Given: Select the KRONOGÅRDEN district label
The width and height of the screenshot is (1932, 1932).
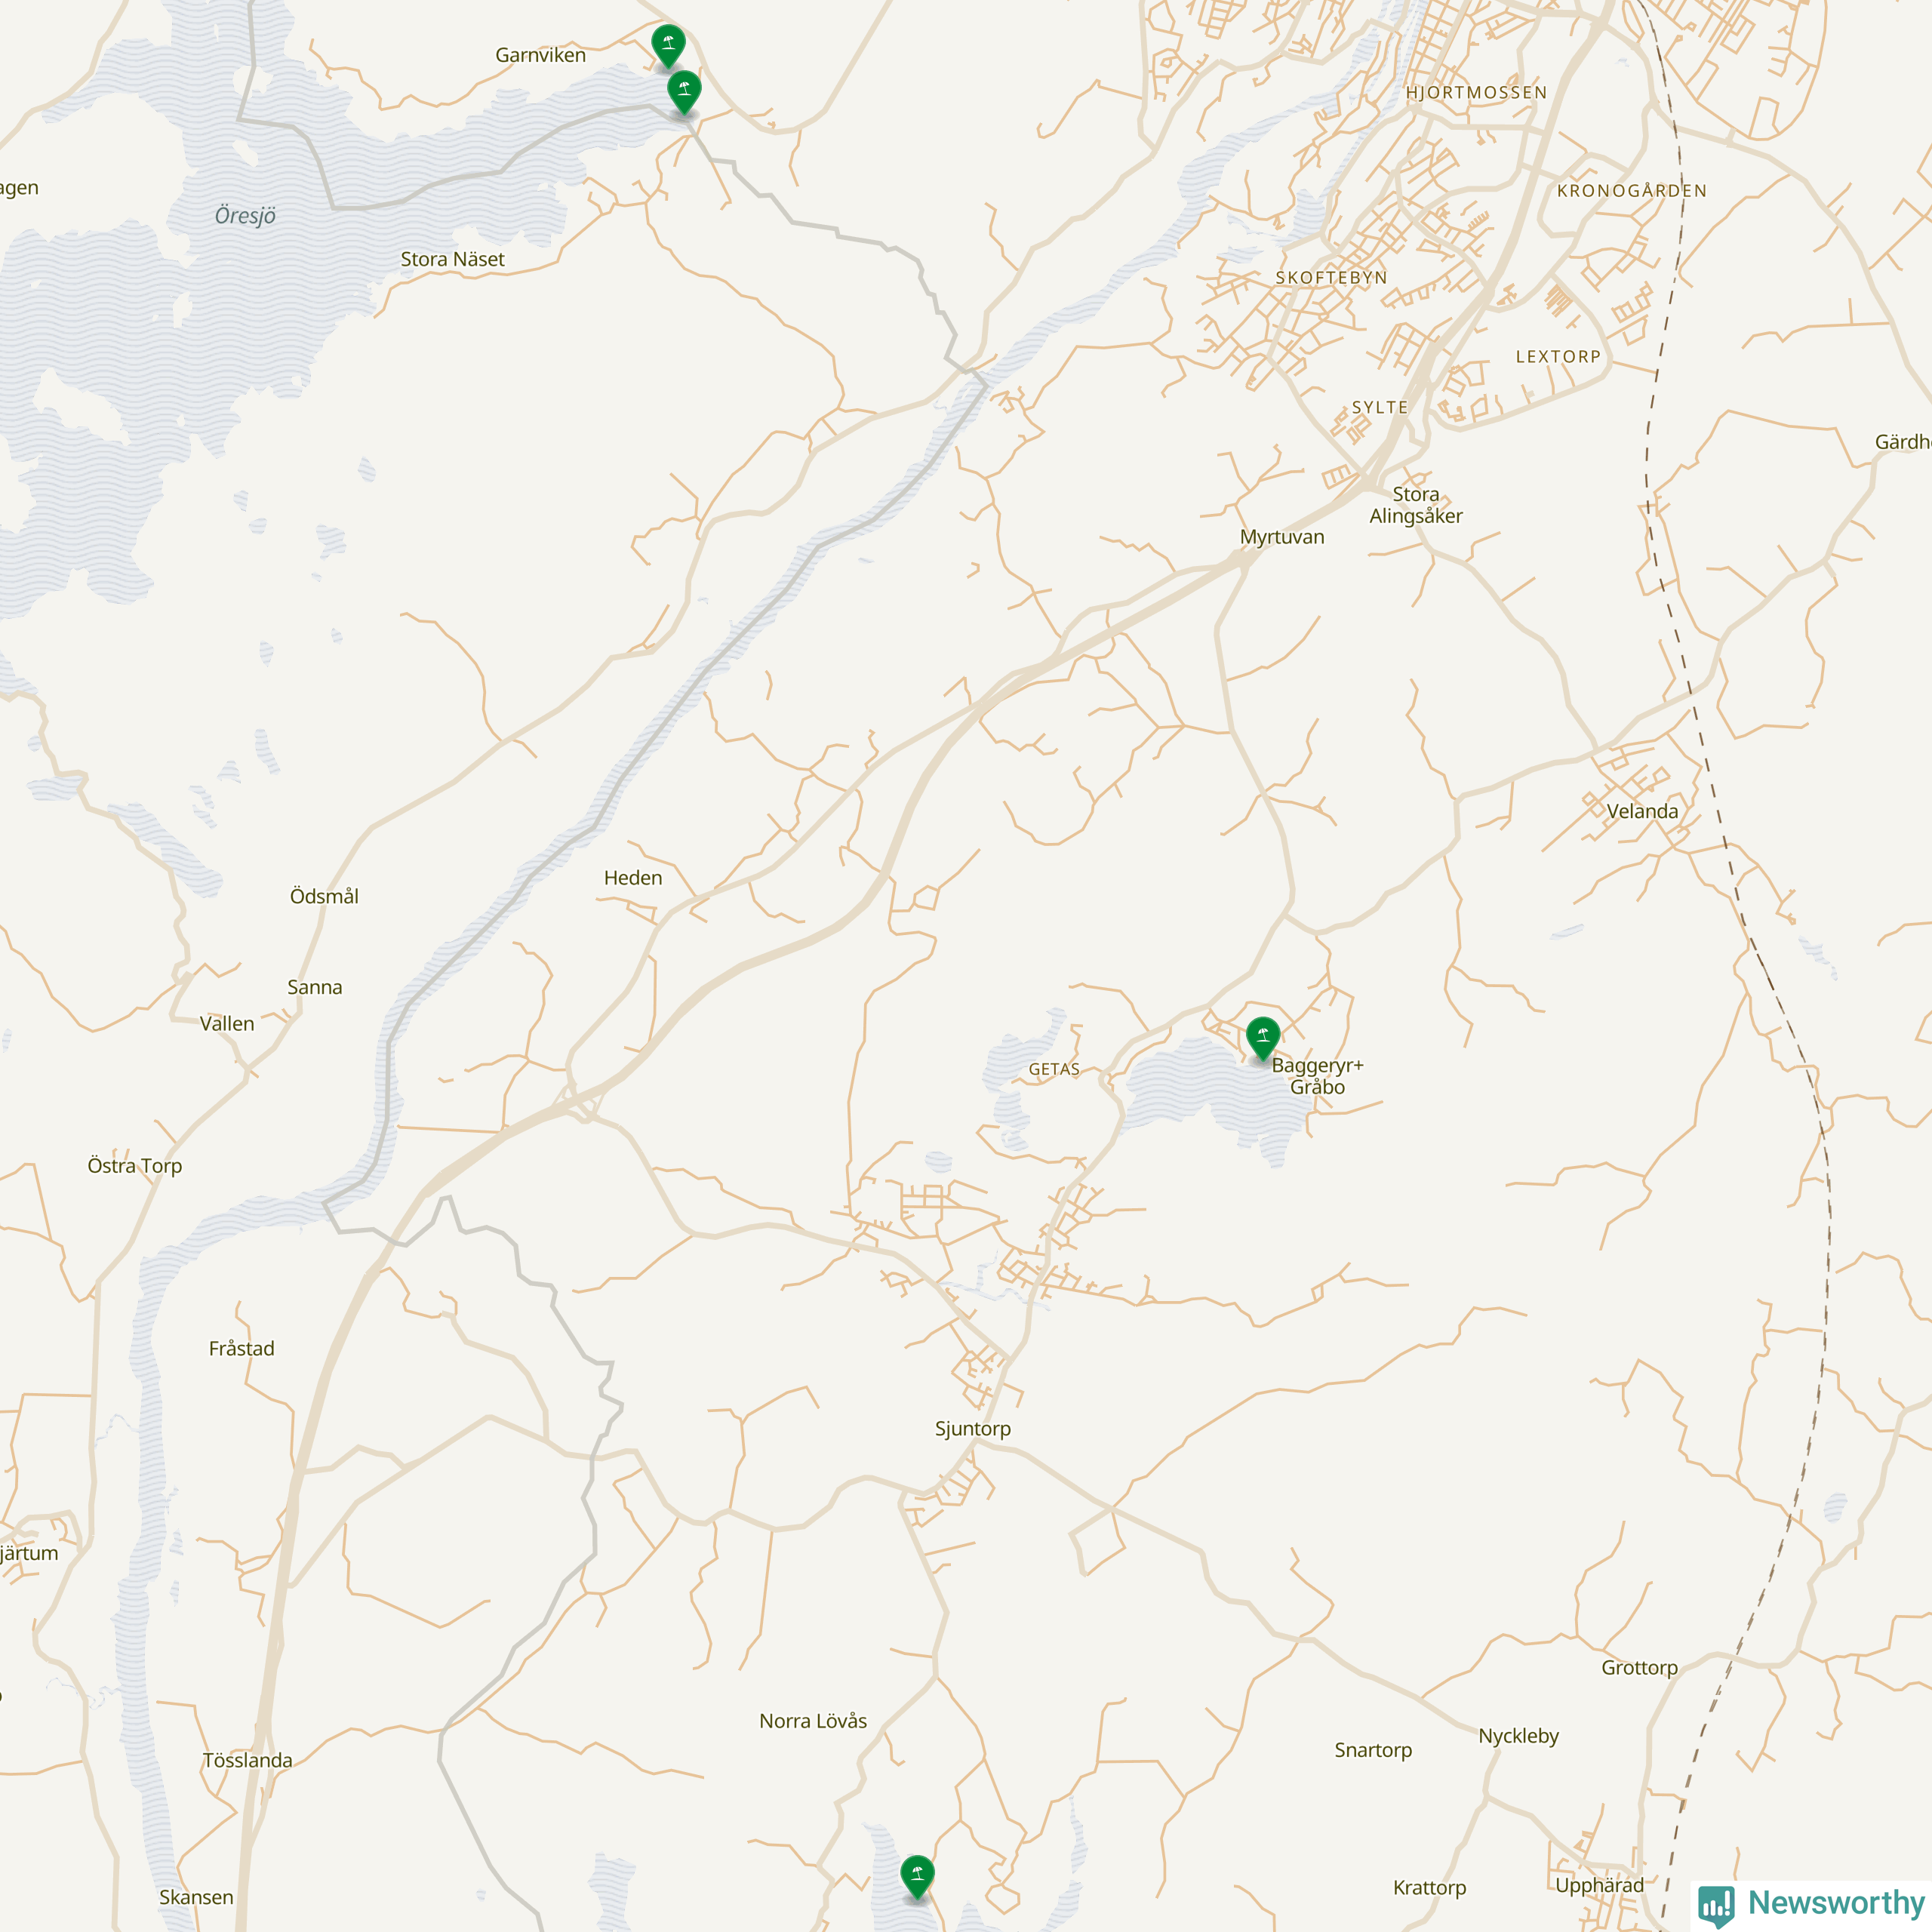Looking at the screenshot, I should 1632,190.
